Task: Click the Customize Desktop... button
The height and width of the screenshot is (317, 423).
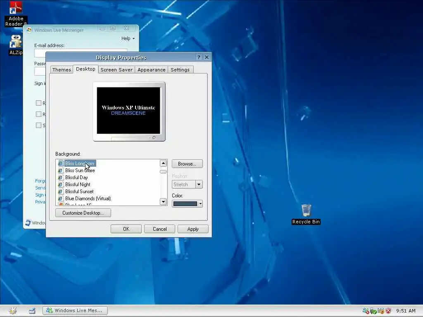Action: click(x=83, y=213)
